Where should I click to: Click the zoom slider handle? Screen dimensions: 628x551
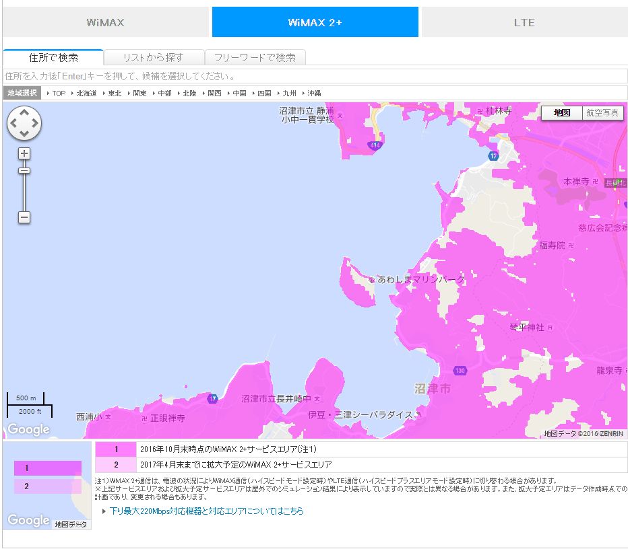coord(24,171)
